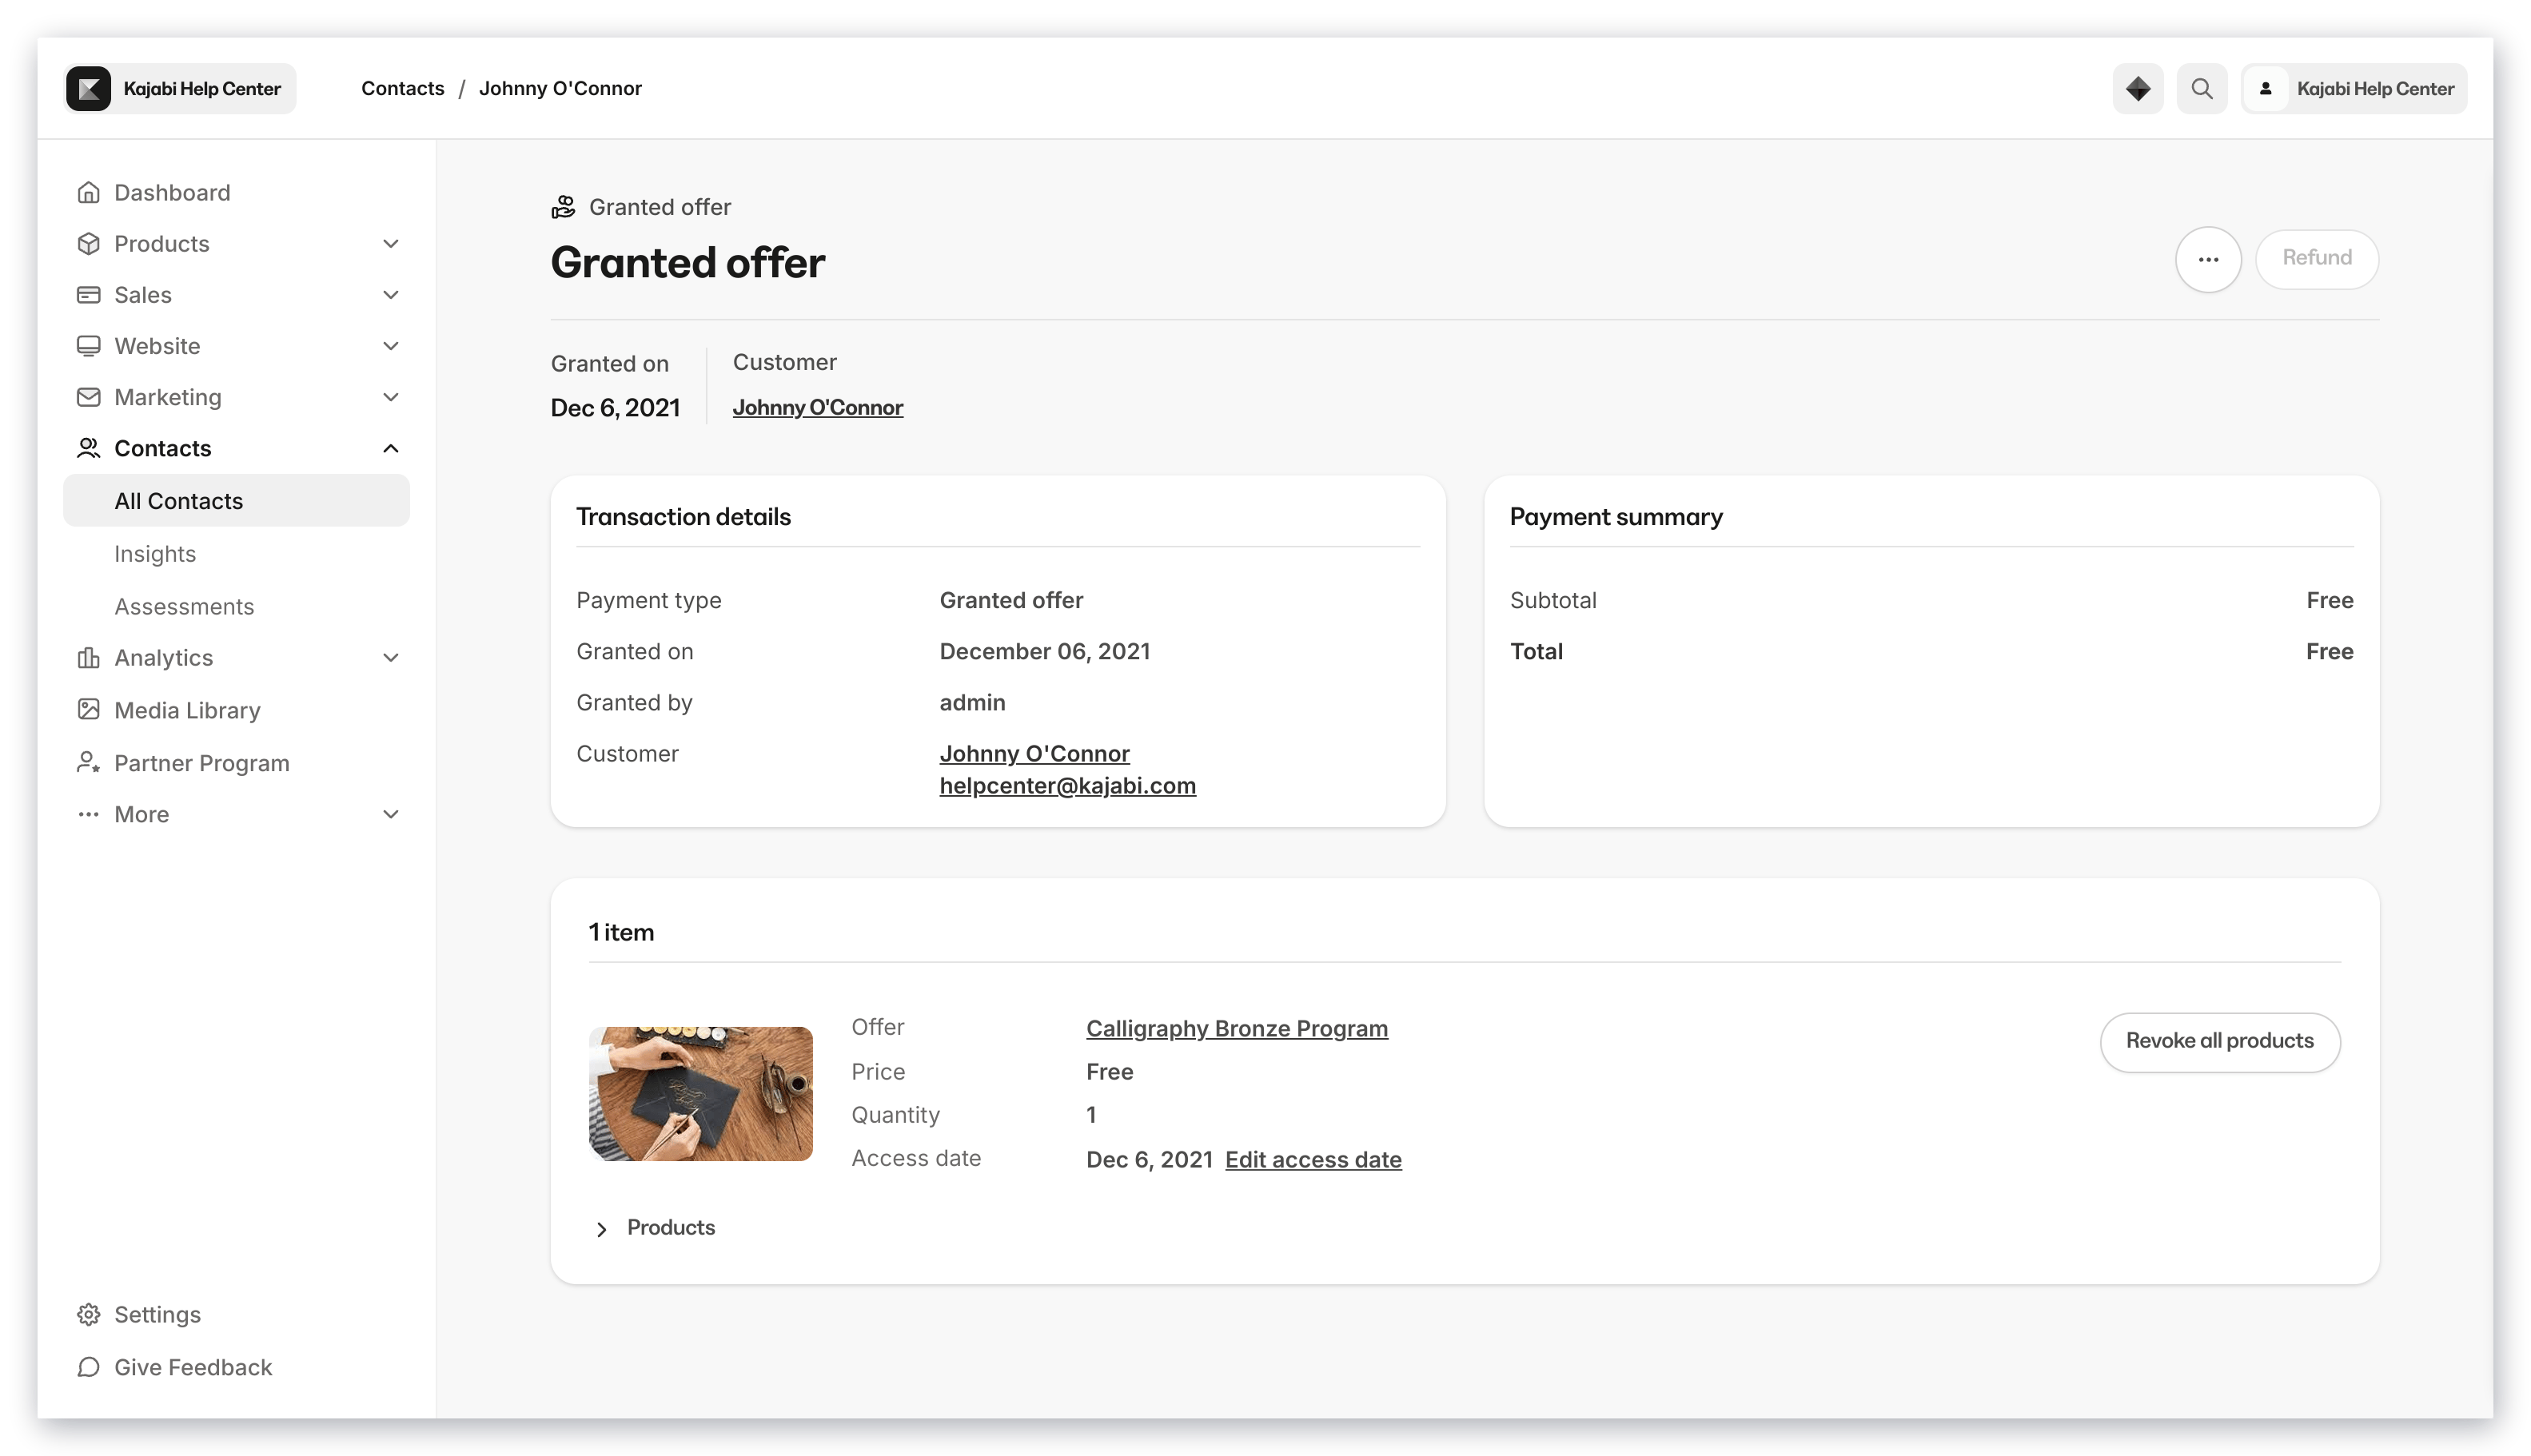Click Kajabi Help Center site name top-left
This screenshot has height=1456, width=2531.
[x=202, y=88]
